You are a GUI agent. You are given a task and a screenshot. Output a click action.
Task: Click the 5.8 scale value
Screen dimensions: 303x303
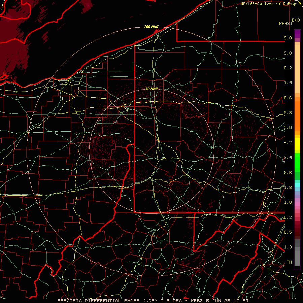click(288, 113)
